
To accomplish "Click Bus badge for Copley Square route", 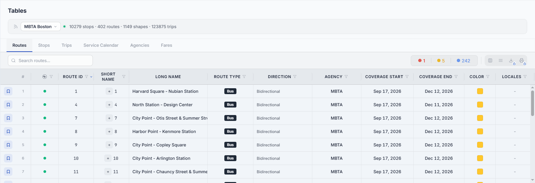I will pos(230,145).
